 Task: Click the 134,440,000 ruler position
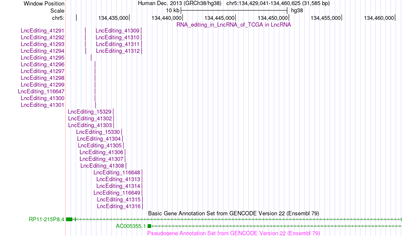(167, 18)
